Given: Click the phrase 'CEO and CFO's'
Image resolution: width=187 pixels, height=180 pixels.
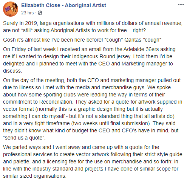Looking at the screenshot, I should (117, 130).
